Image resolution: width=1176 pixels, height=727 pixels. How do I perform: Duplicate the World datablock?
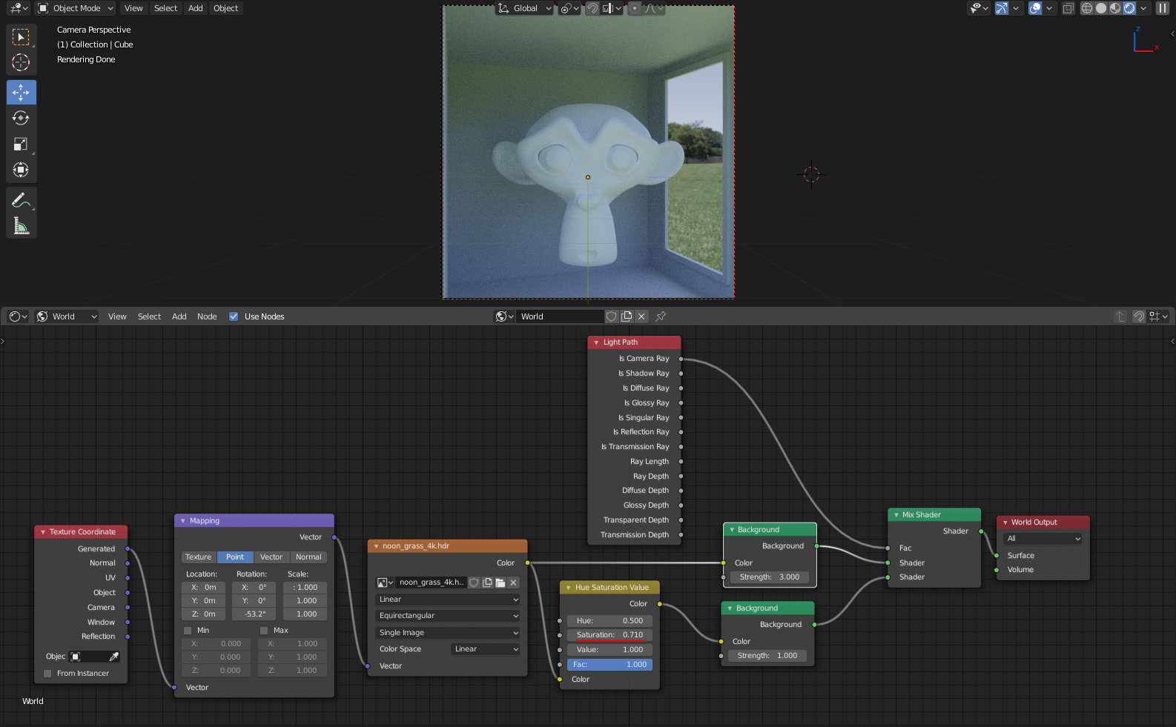(x=627, y=316)
